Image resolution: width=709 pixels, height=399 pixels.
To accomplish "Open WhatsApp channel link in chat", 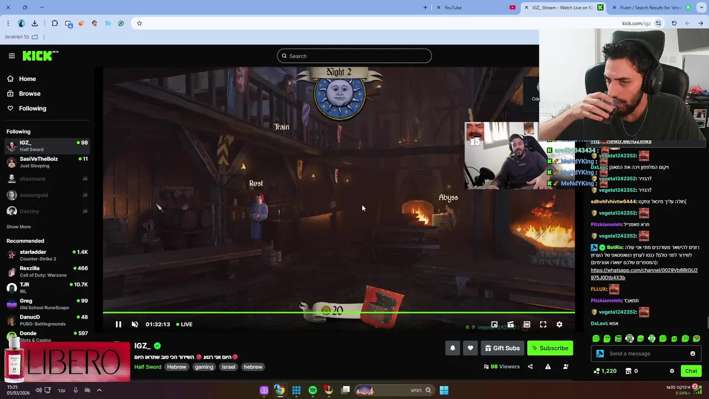I will [644, 274].
